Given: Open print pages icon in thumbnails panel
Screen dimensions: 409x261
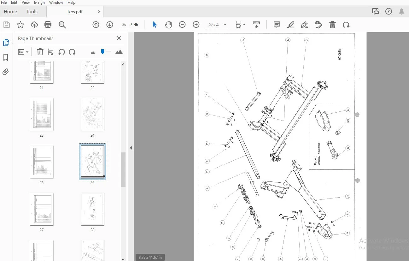Looking at the screenshot, I should tap(51, 52).
